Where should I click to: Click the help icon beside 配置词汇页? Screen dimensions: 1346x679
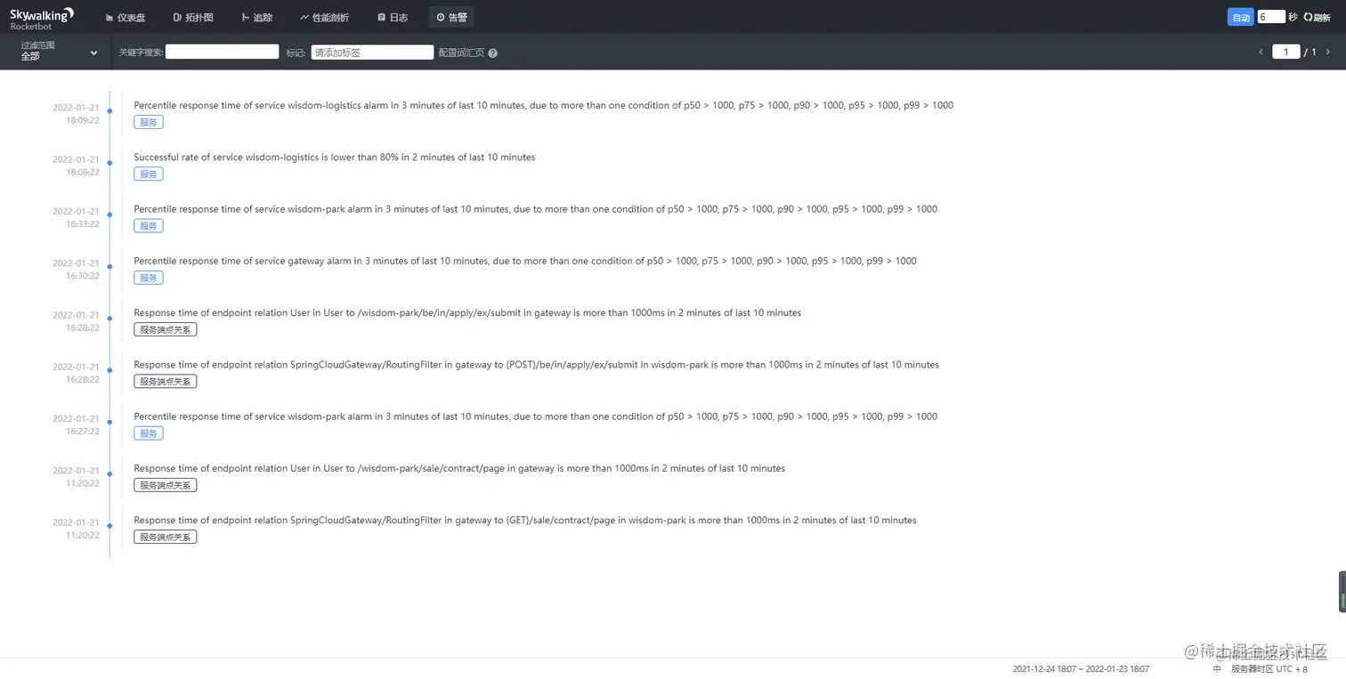(493, 53)
